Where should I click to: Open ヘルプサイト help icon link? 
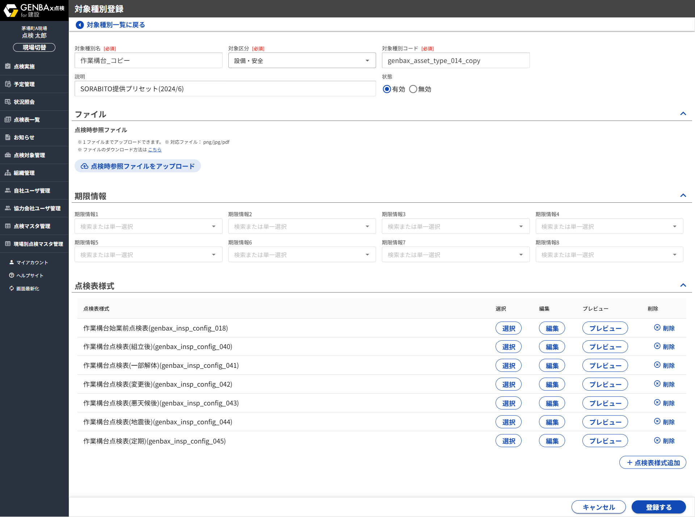click(12, 276)
